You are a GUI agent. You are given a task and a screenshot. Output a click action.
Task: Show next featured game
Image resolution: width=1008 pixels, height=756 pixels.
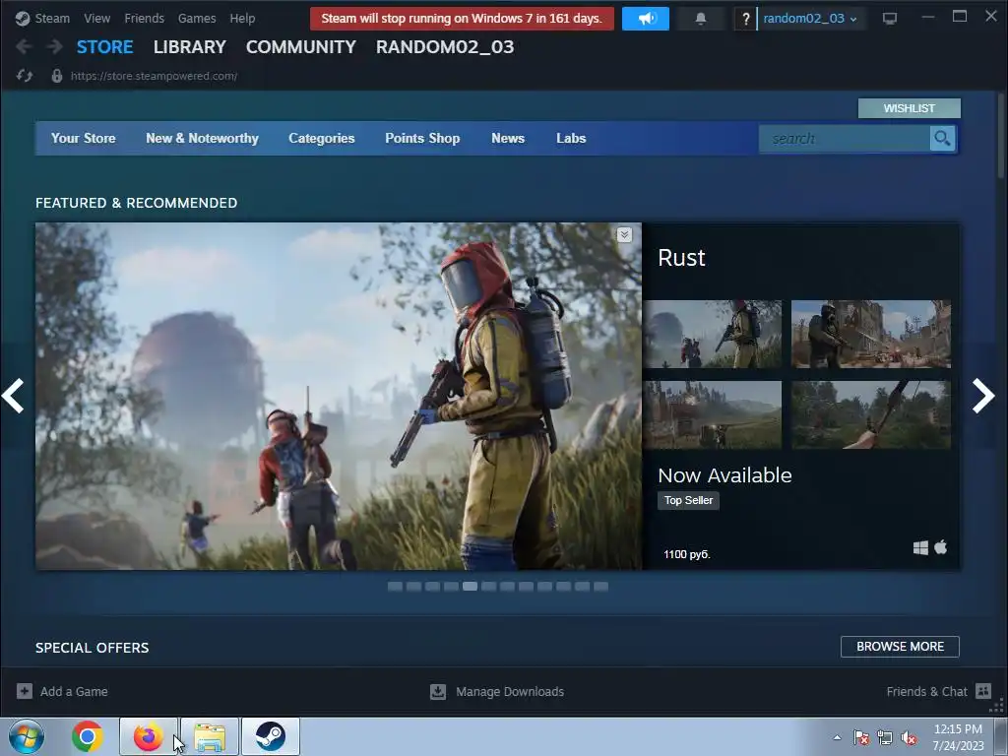(983, 396)
